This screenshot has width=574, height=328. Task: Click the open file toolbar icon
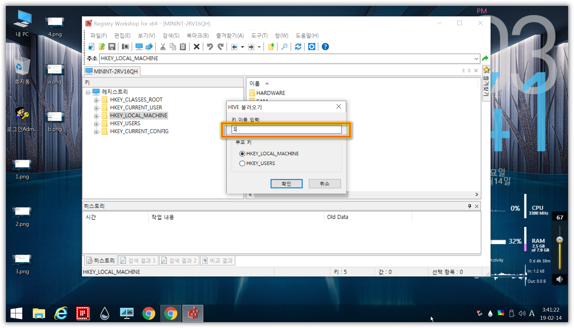102,47
